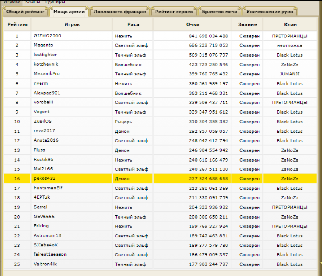Click the Клан column header
The width and height of the screenshot is (322, 276).
pos(290,25)
